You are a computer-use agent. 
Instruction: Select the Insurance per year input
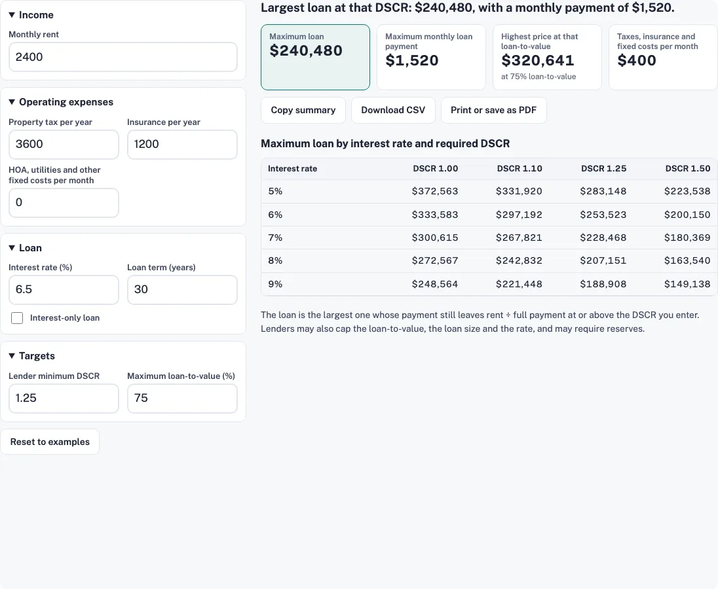(x=182, y=145)
